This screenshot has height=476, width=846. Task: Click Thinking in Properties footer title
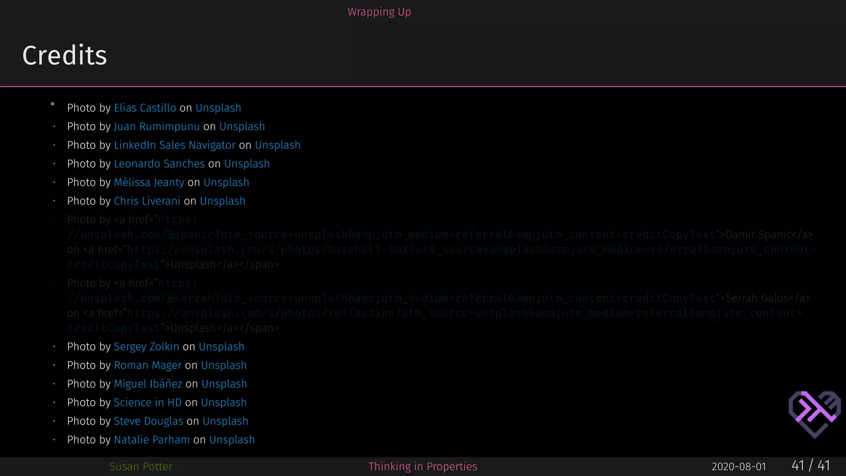click(x=423, y=466)
